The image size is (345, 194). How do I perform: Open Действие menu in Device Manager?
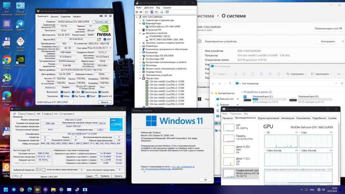[x=149, y=8]
